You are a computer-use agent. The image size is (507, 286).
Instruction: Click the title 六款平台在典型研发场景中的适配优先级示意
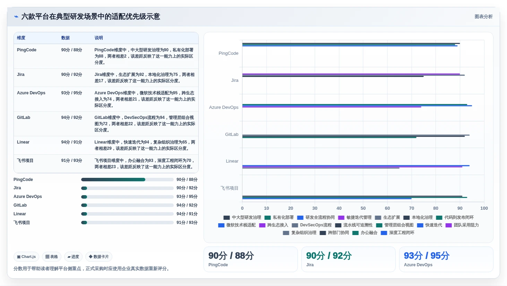click(91, 17)
